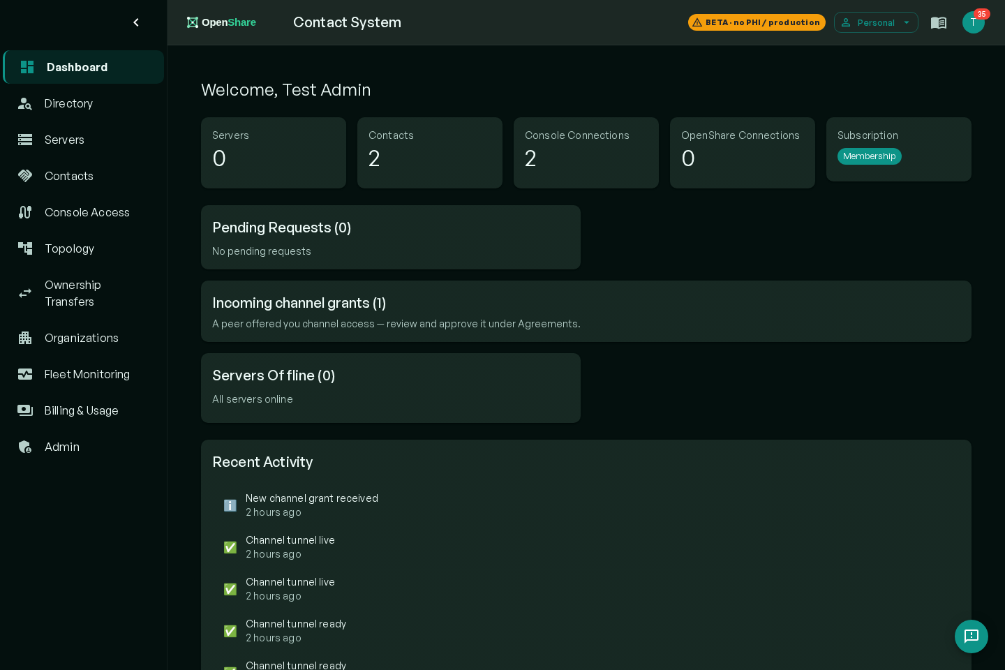Click 'Recent Activity' heading

coord(262,462)
